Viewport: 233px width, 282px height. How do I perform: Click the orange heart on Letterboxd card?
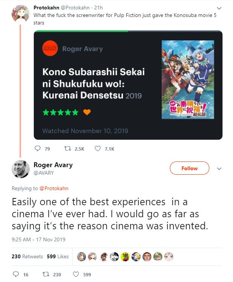click(86, 112)
